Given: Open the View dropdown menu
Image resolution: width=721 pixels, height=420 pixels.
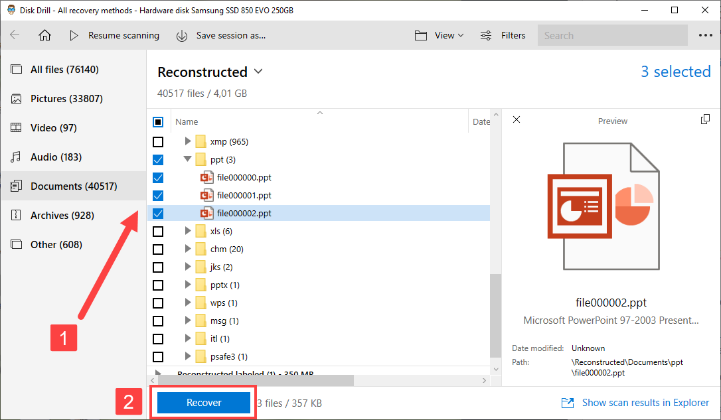Looking at the screenshot, I should [449, 35].
